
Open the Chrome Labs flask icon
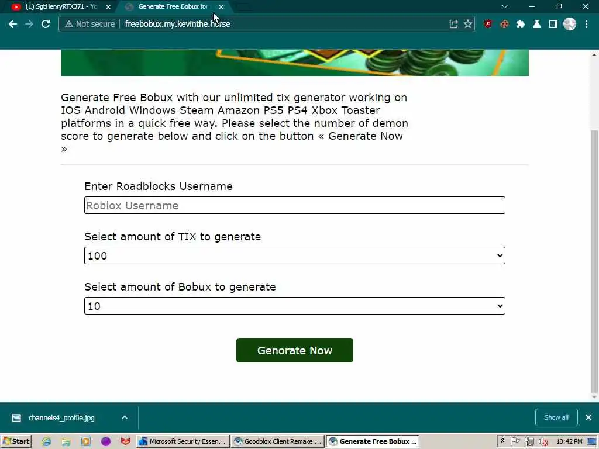(537, 24)
